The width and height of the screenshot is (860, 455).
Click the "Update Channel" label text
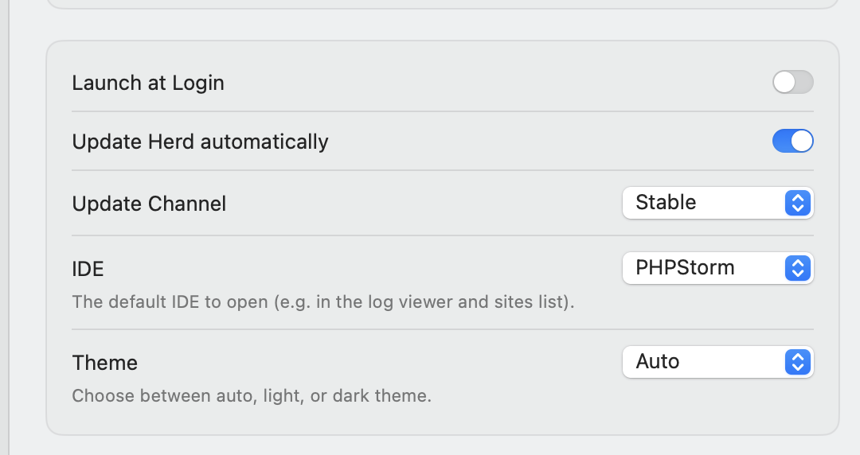(x=149, y=204)
